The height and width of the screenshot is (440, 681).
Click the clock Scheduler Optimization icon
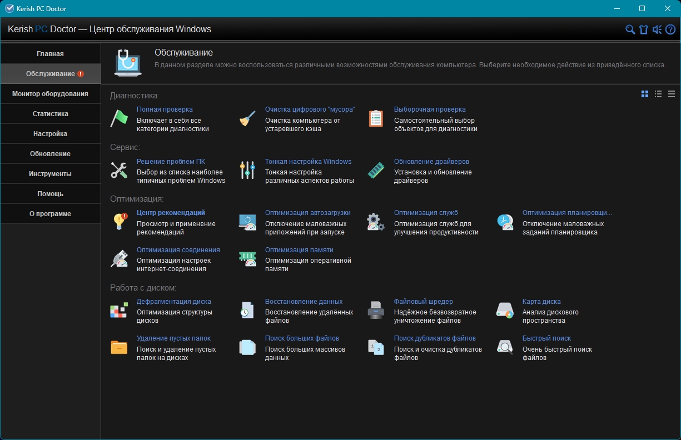(505, 222)
